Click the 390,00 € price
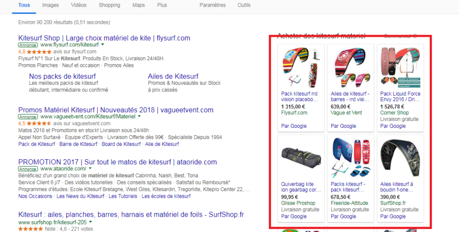Image resolution: width=459 pixels, height=232 pixels. pyautogui.click(x=390, y=197)
